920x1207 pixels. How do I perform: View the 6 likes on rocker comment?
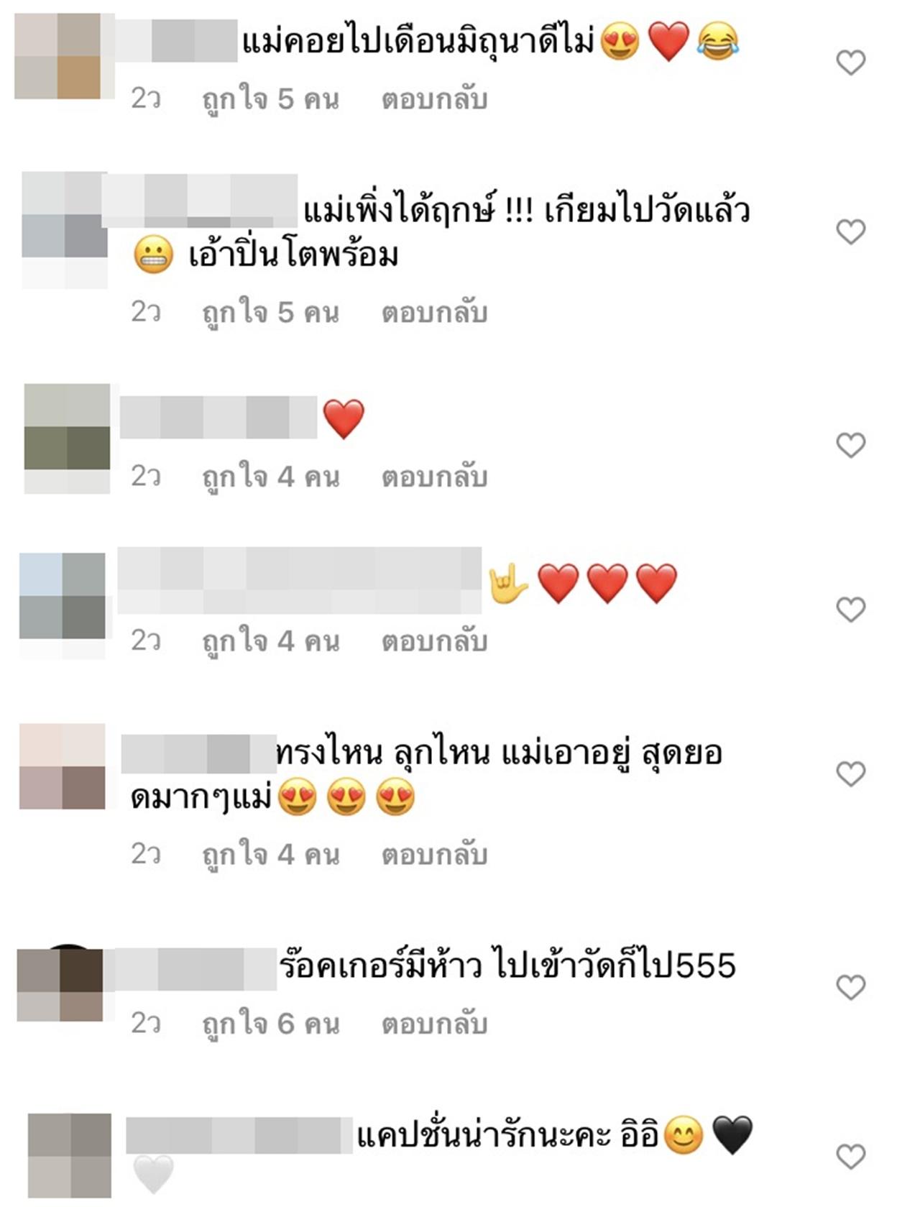click(271, 1024)
